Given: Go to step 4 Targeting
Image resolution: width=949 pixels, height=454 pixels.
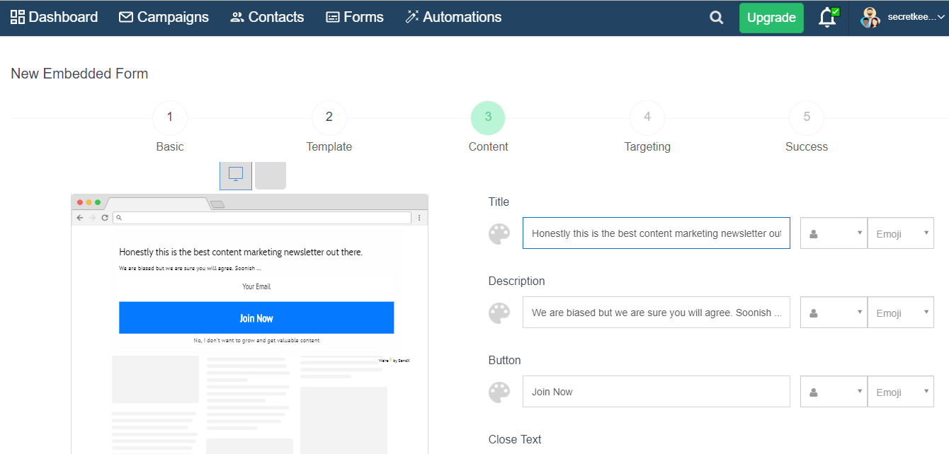Looking at the screenshot, I should [647, 118].
